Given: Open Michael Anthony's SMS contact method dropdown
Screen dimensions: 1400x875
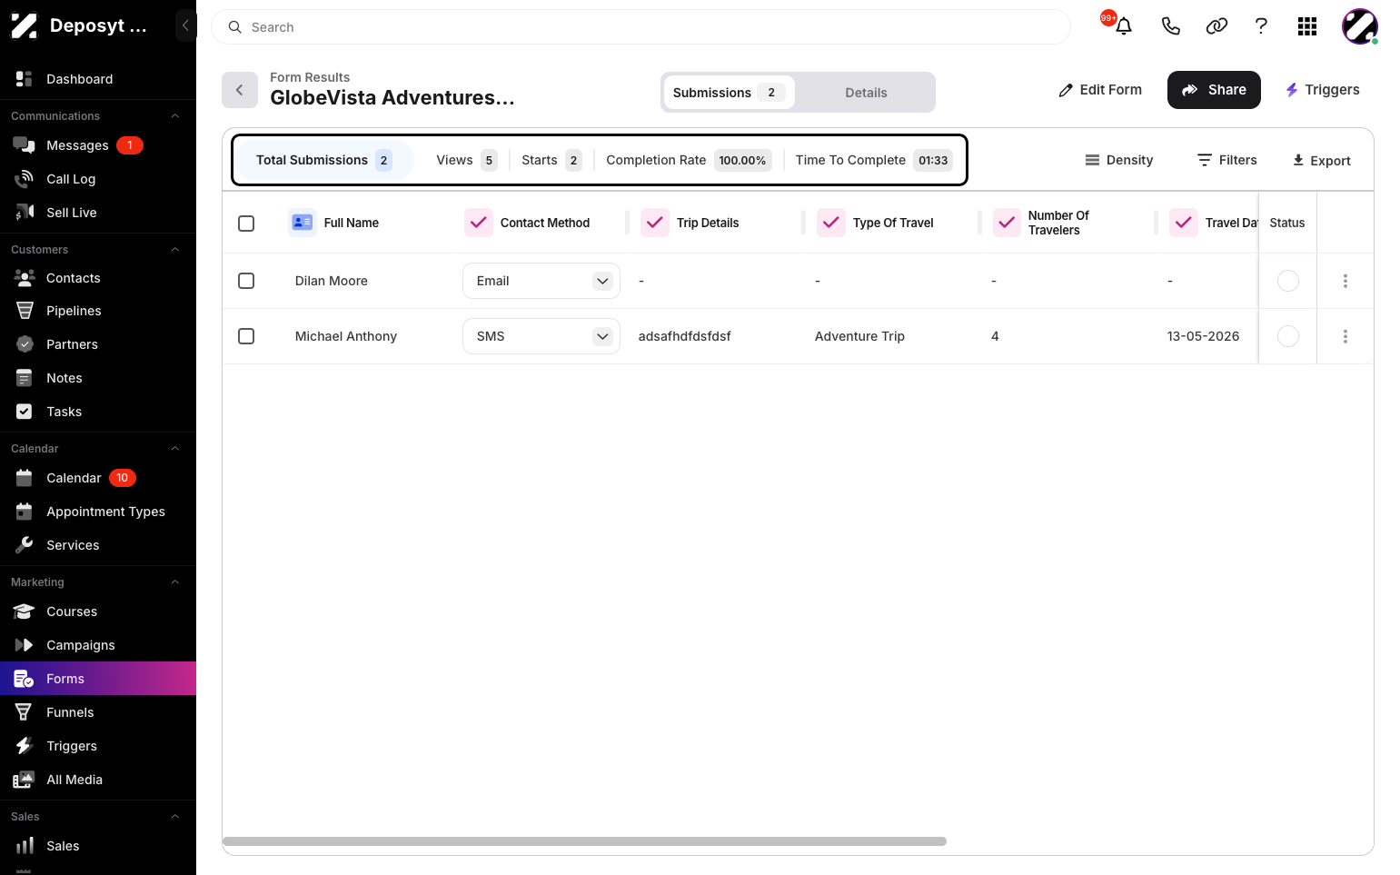Looking at the screenshot, I should [x=541, y=336].
